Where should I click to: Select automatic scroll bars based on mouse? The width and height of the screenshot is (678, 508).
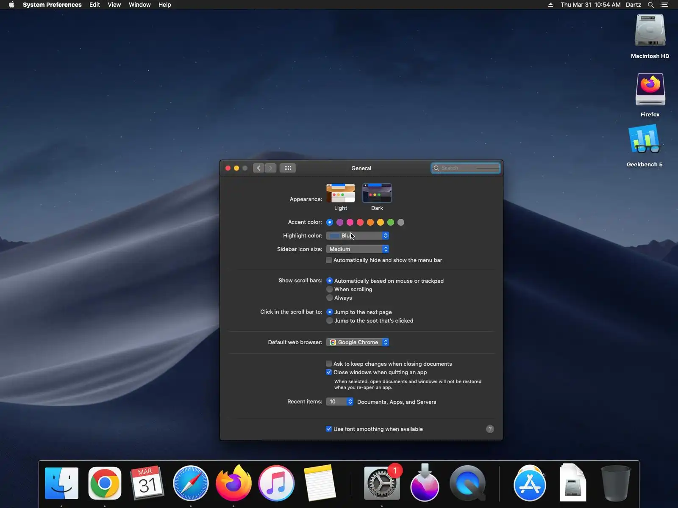(x=330, y=281)
